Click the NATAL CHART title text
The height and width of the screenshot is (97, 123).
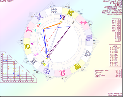(7, 1)
